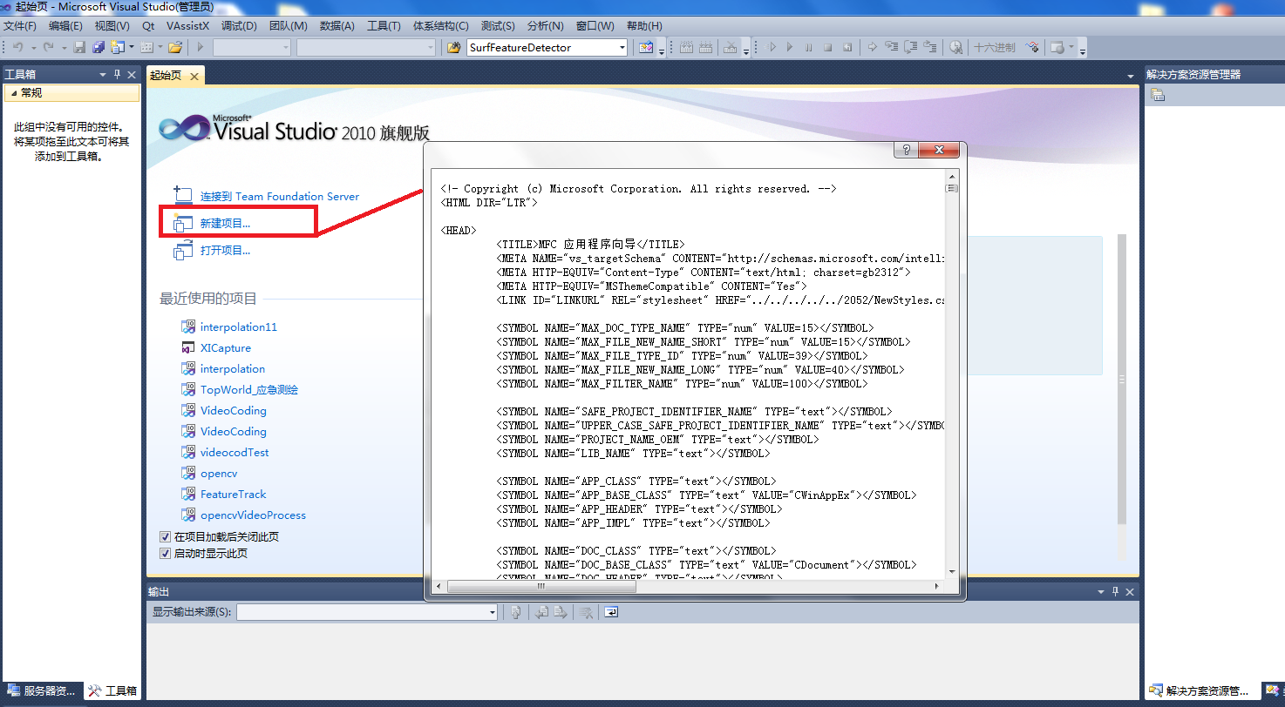Open the 工具(T) menu
The width and height of the screenshot is (1285, 707).
click(384, 26)
